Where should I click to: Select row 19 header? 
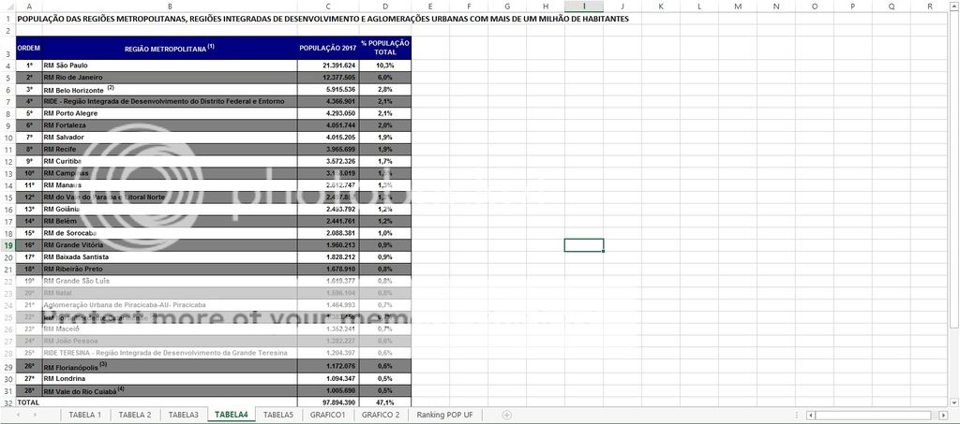(x=7, y=244)
